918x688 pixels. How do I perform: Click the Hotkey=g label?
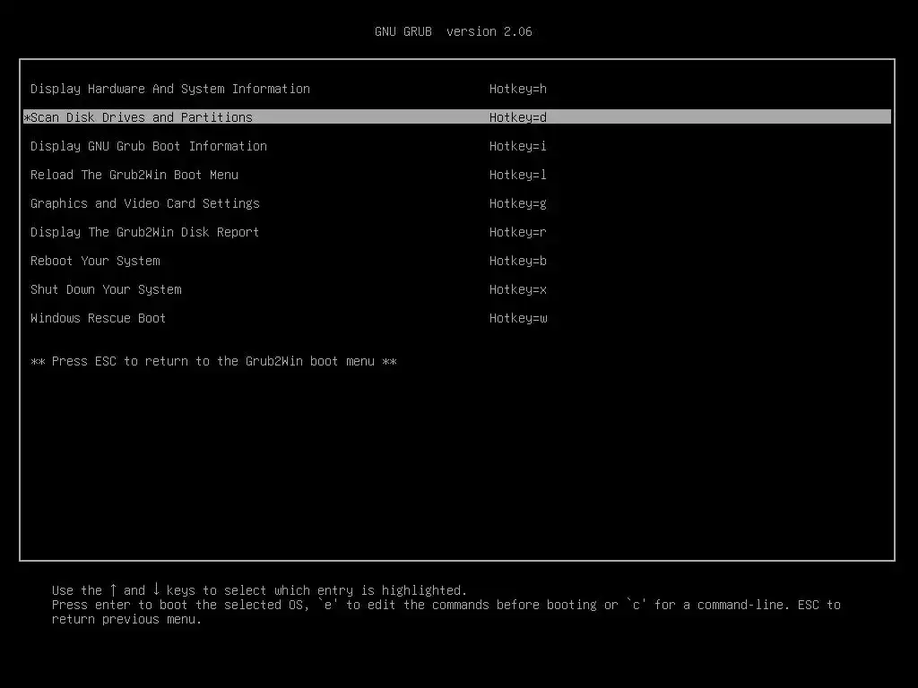[x=518, y=203]
